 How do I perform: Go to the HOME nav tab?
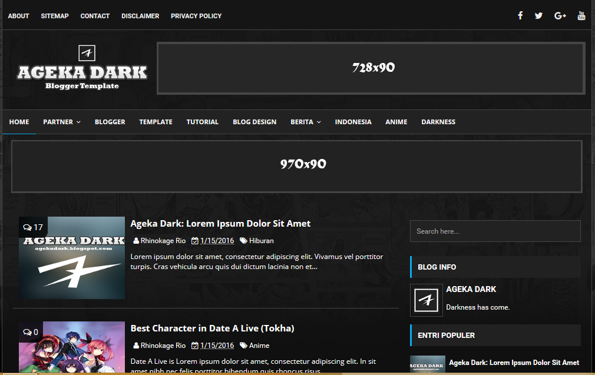19,122
